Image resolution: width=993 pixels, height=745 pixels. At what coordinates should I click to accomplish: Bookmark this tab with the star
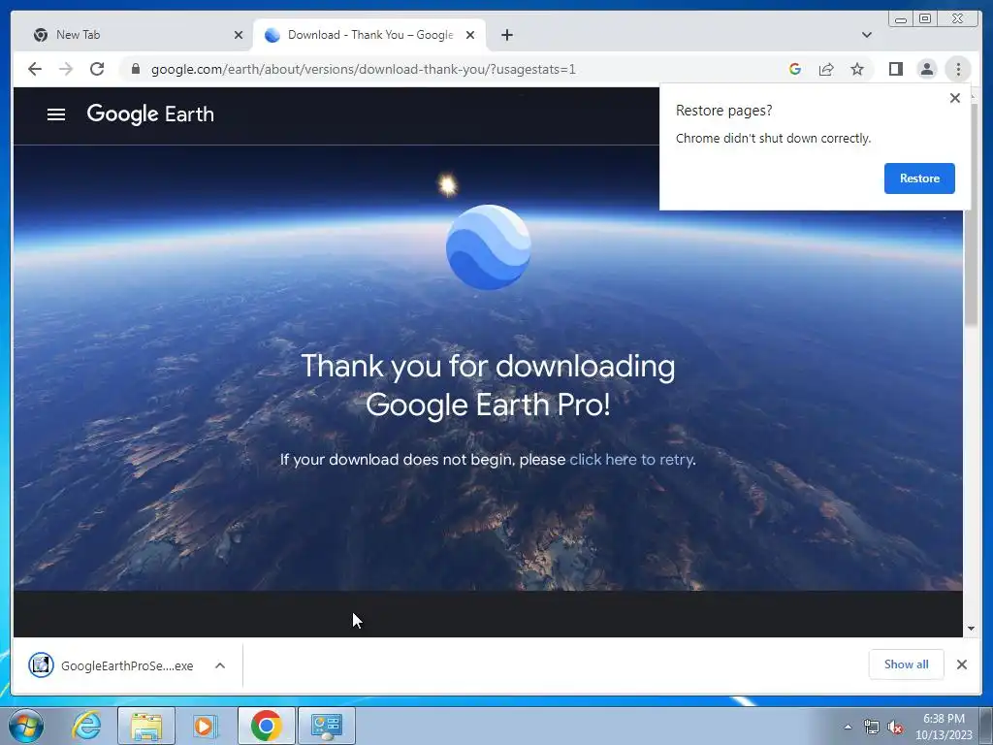[857, 69]
